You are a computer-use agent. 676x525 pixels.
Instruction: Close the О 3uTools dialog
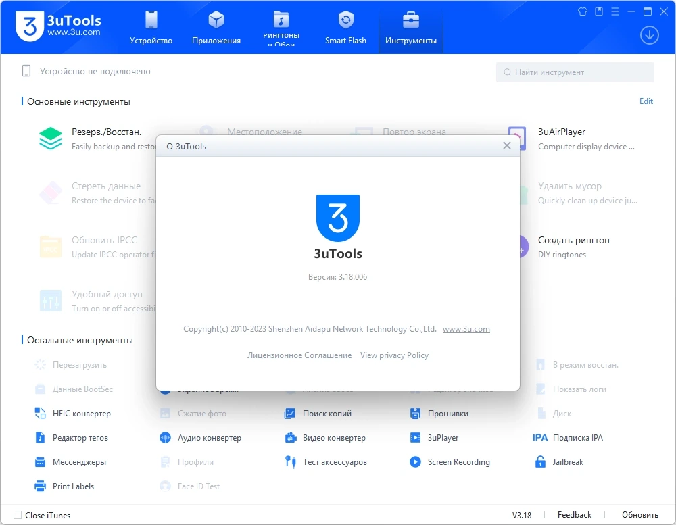[x=507, y=146]
